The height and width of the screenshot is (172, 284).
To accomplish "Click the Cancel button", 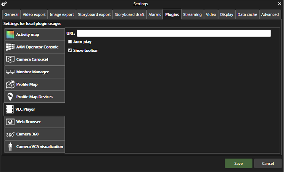I will click(x=268, y=163).
